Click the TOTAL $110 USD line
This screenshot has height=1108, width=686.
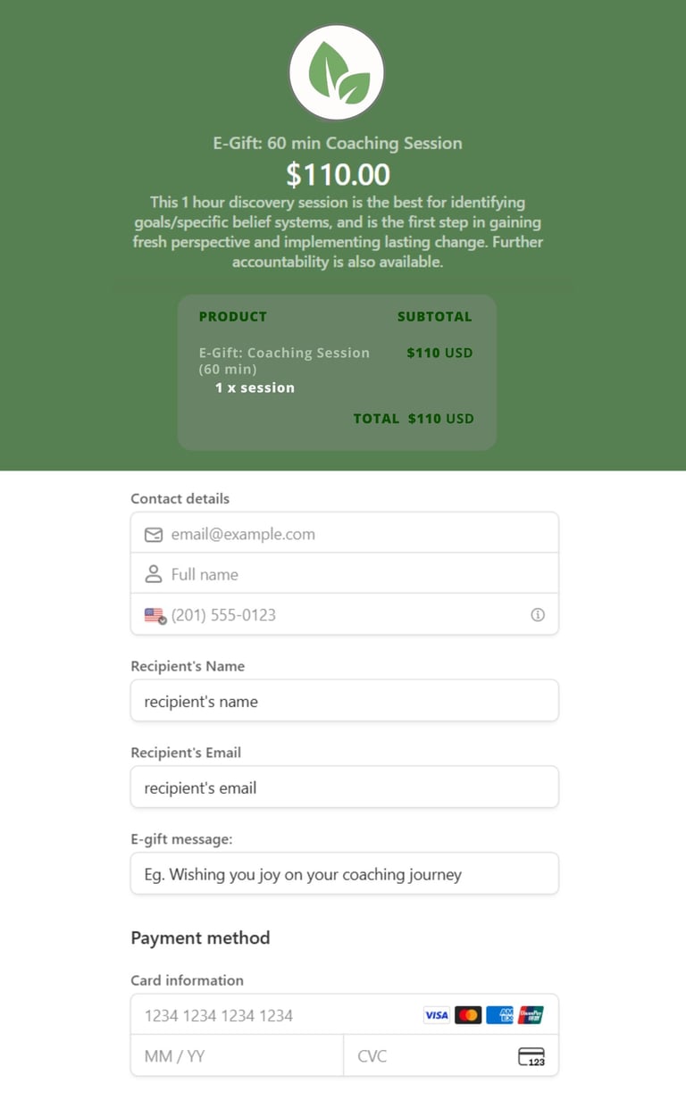414,419
